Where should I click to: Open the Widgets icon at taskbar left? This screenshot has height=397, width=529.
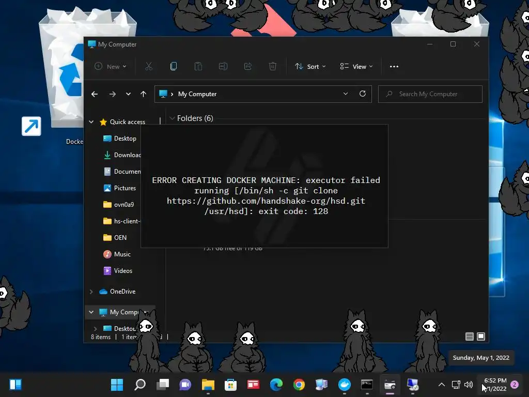[15, 385]
